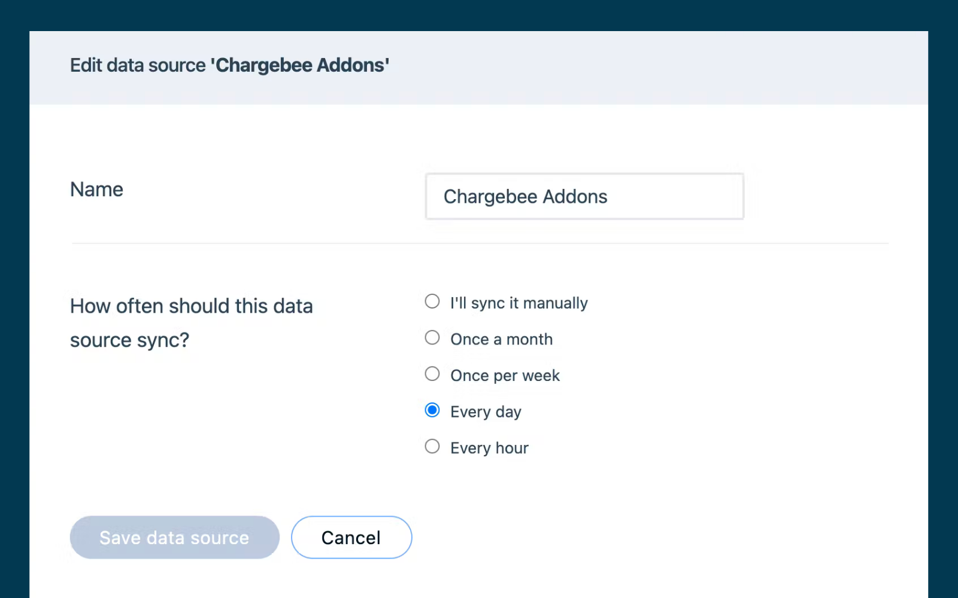The image size is (958, 598).
Task: Click the 'Save data source' button
Action: [x=174, y=538]
